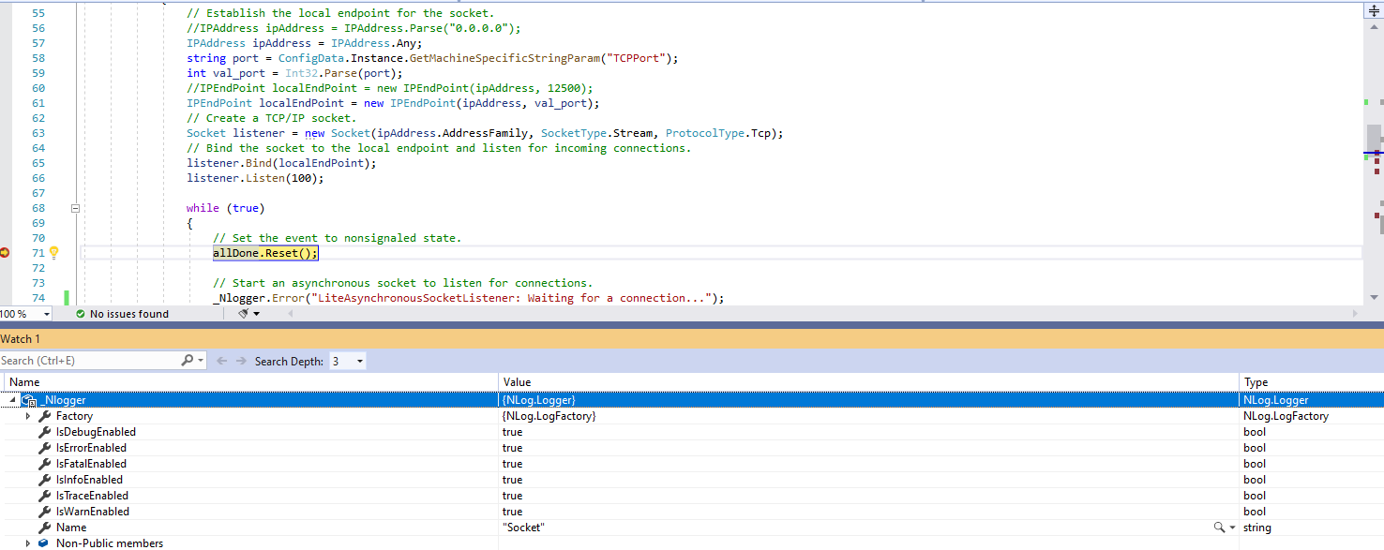Click the wrench icon beside IsDebugEnabled
Screen dimensions: 1384x550
(42, 432)
